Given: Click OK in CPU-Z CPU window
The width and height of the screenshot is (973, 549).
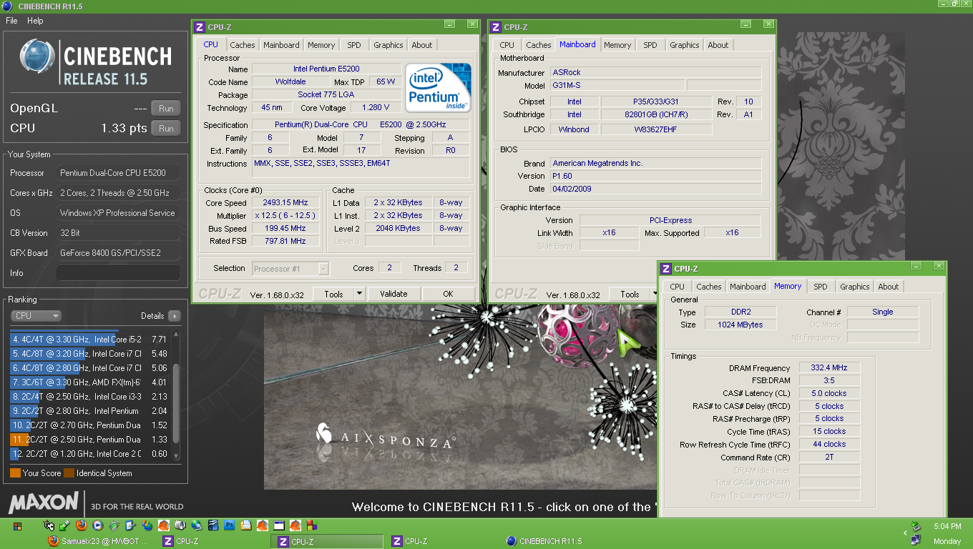Looking at the screenshot, I should pos(448,294).
